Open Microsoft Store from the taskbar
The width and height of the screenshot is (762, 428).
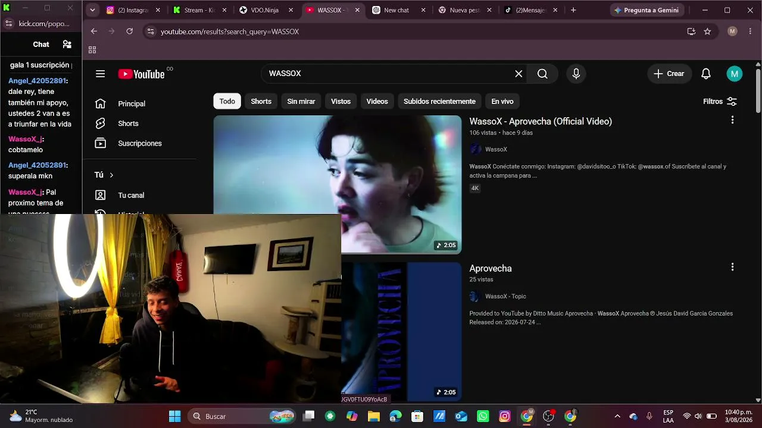pos(417,416)
